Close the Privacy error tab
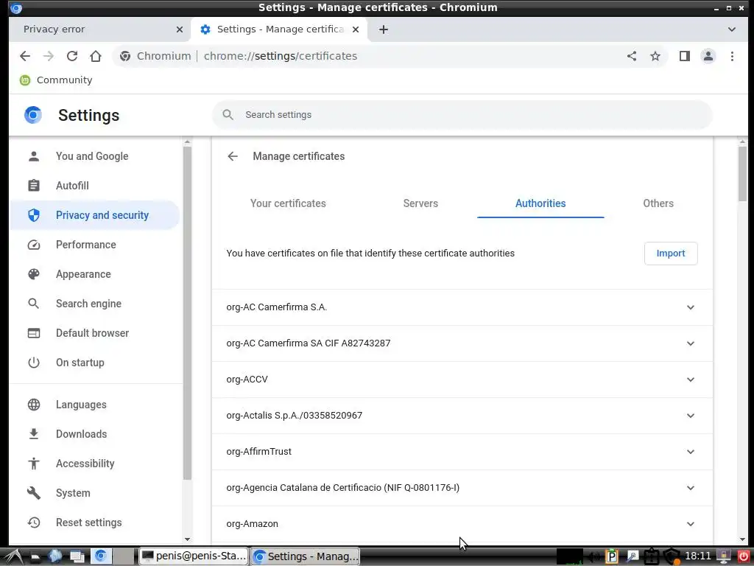The image size is (754, 566). 180,29
